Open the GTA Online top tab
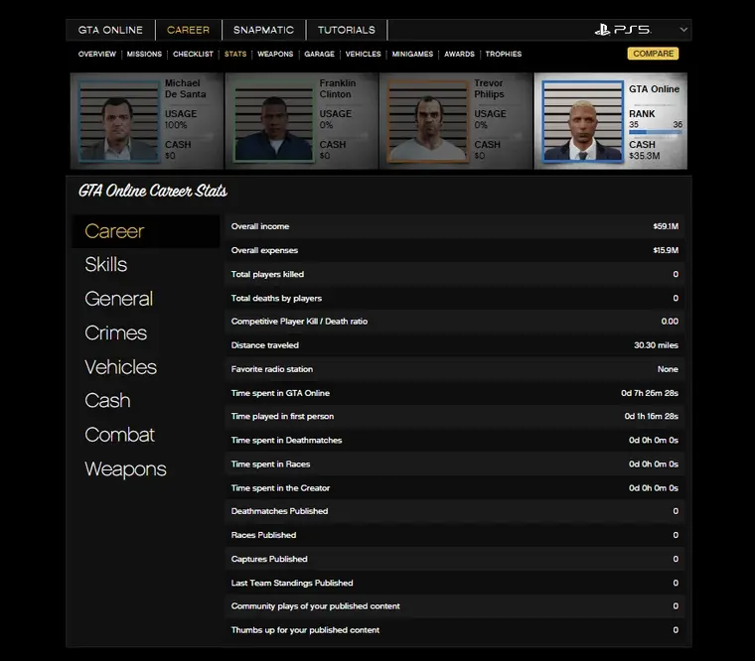Image resolution: width=755 pixels, height=661 pixels. tap(110, 30)
